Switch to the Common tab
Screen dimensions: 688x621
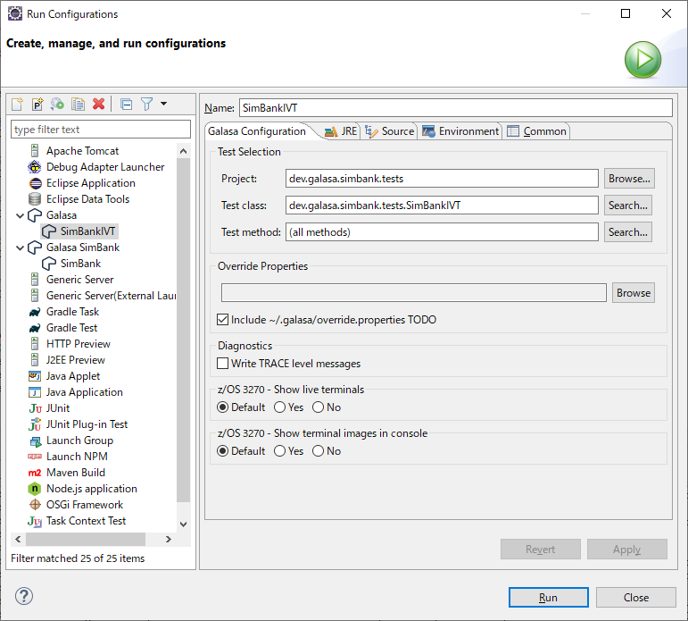tap(536, 131)
